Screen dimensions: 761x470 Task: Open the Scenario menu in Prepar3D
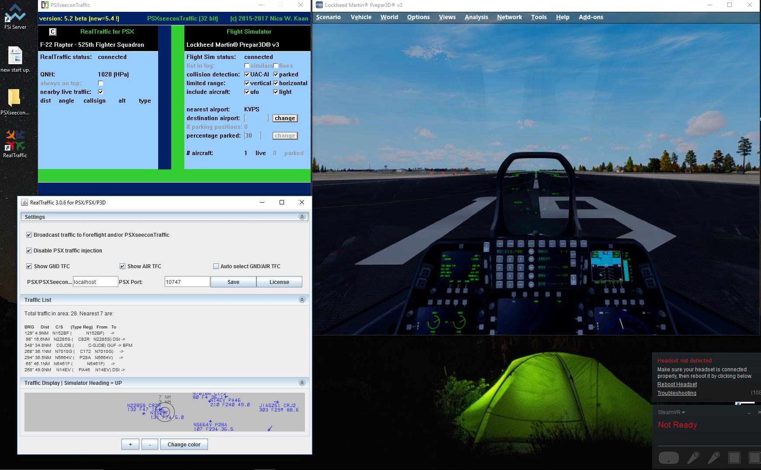point(329,17)
